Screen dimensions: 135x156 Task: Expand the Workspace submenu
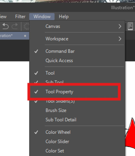(x=77, y=39)
